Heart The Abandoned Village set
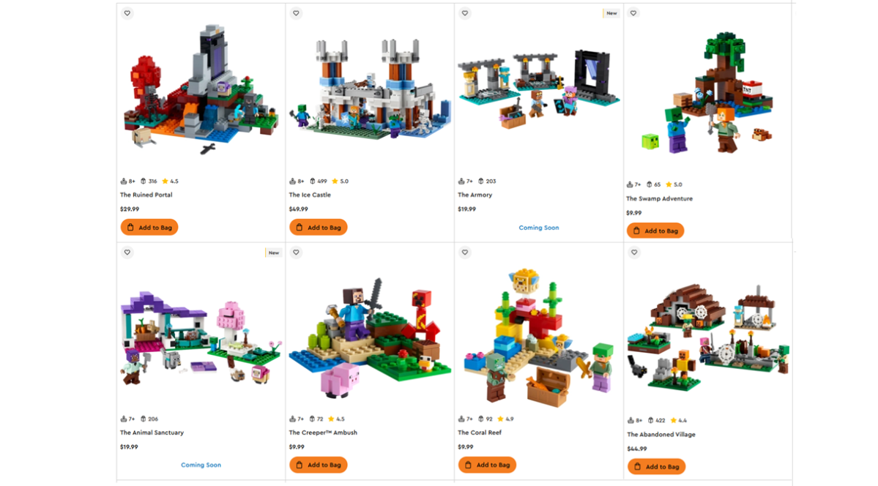This screenshot has height=486, width=878. click(x=634, y=253)
